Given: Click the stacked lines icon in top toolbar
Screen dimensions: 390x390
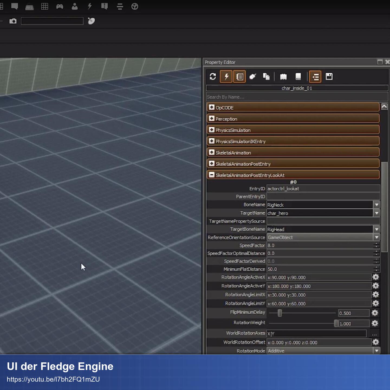Looking at the screenshot, I should coord(120,6).
